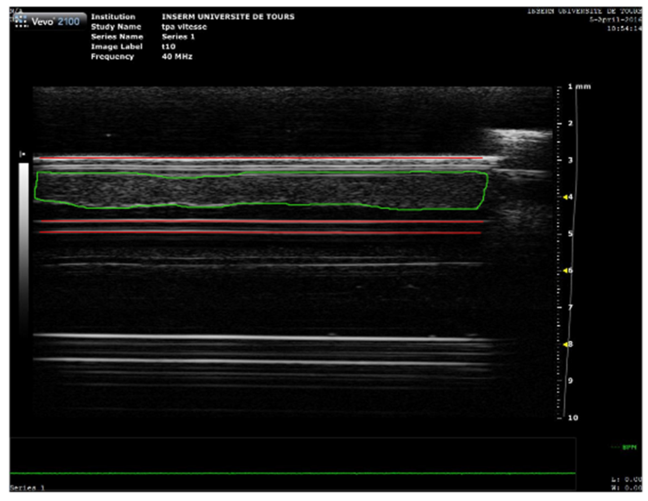Select the lowest red measurement line

pos(253,232)
